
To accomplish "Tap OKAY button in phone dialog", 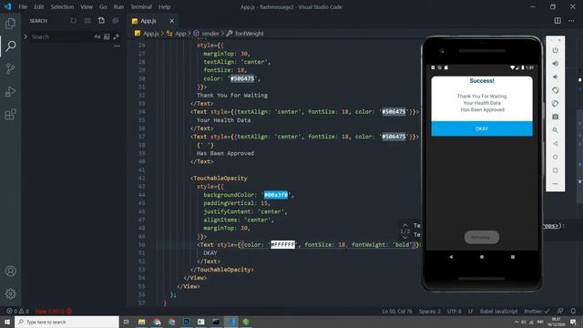I will point(482,128).
